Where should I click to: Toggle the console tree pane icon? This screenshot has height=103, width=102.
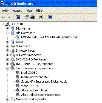(18, 17)
